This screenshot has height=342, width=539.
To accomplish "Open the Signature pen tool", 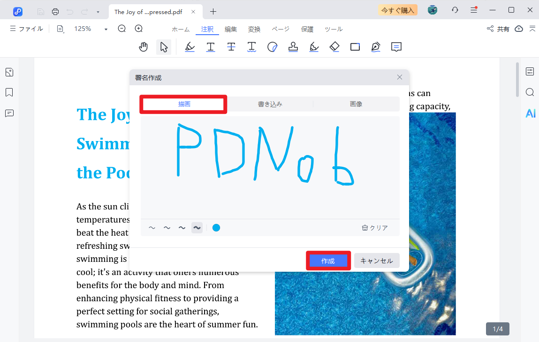I will [375, 47].
